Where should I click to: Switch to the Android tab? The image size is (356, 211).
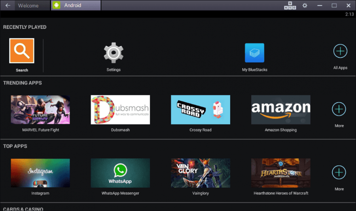tap(76, 5)
